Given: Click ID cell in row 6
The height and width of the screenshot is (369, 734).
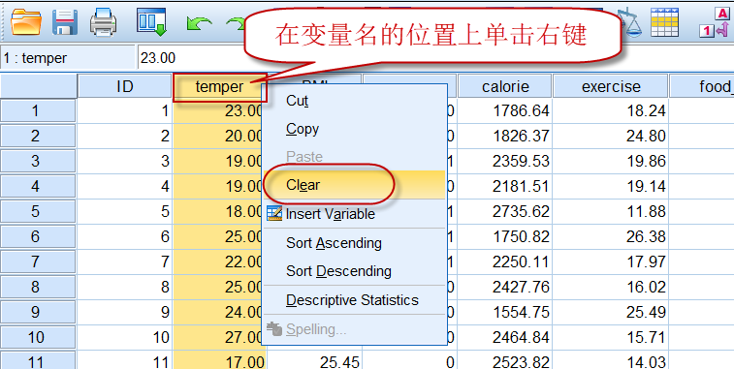Looking at the screenshot, I should coord(124,236).
